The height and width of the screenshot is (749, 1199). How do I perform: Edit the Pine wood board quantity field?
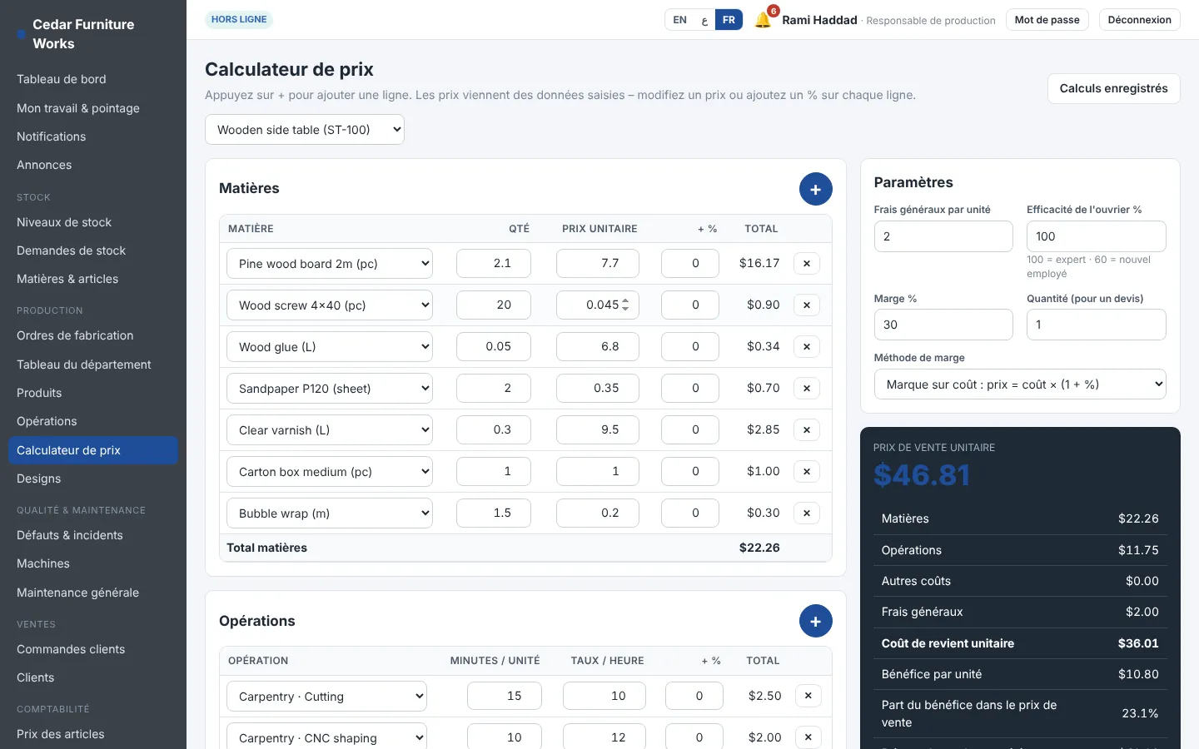pyautogui.click(x=494, y=263)
